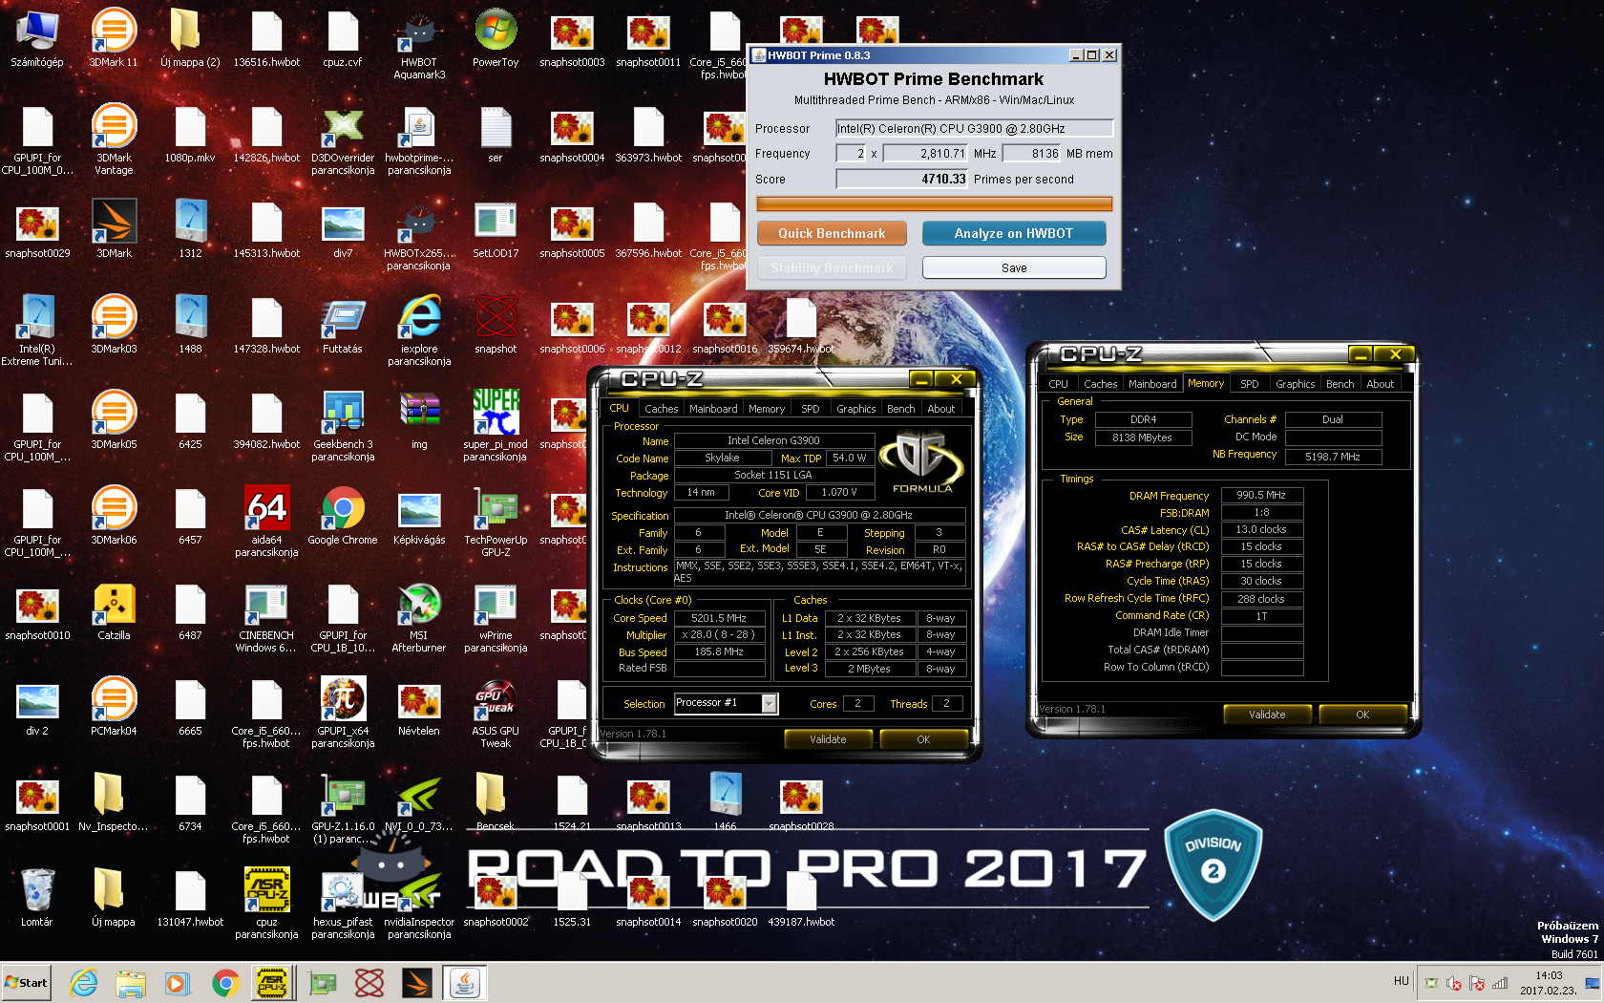Switch to Caches tab in left CPU-Z

(x=661, y=409)
